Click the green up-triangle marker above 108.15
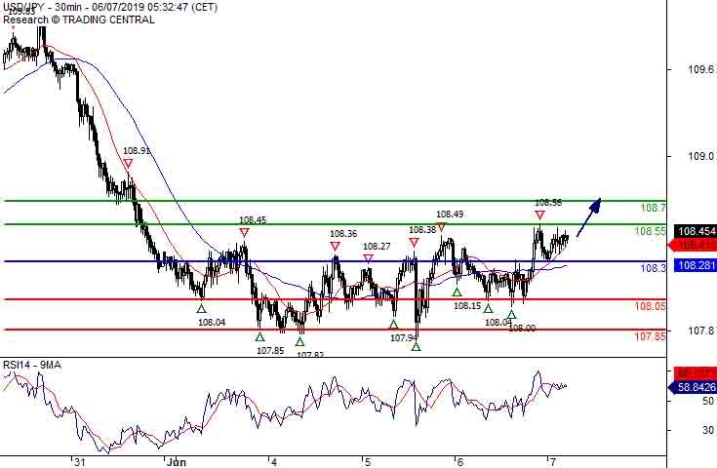Image resolution: width=717 pixels, height=468 pixels. pyautogui.click(x=457, y=292)
